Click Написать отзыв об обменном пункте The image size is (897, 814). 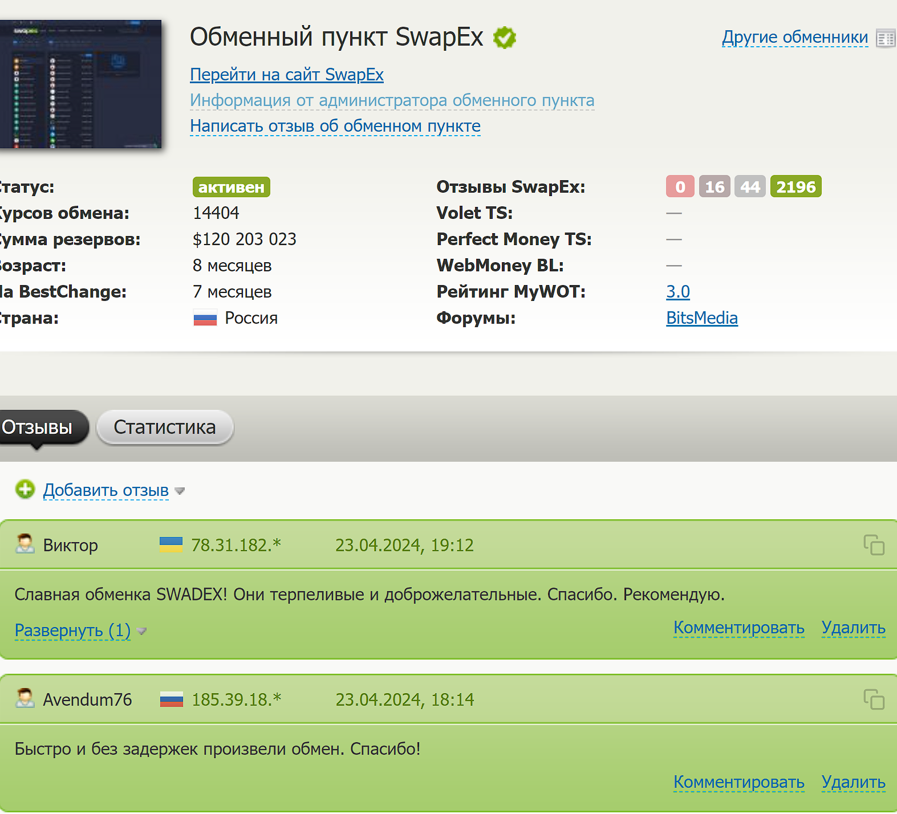point(335,126)
